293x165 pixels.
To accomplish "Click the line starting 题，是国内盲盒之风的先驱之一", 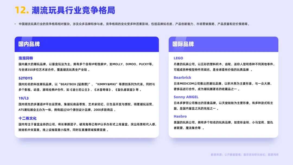I will [196, 108].
